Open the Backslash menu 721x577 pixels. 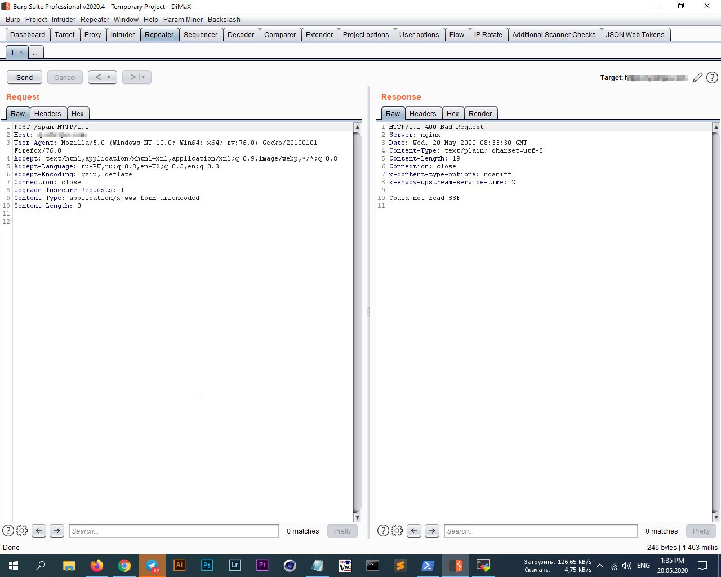point(224,19)
